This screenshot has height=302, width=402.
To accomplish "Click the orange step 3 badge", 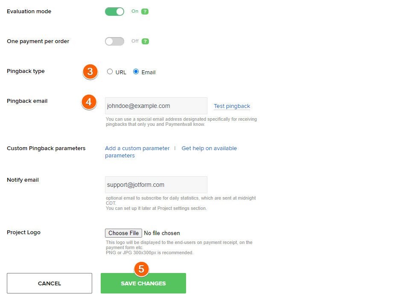I will click(90, 72).
